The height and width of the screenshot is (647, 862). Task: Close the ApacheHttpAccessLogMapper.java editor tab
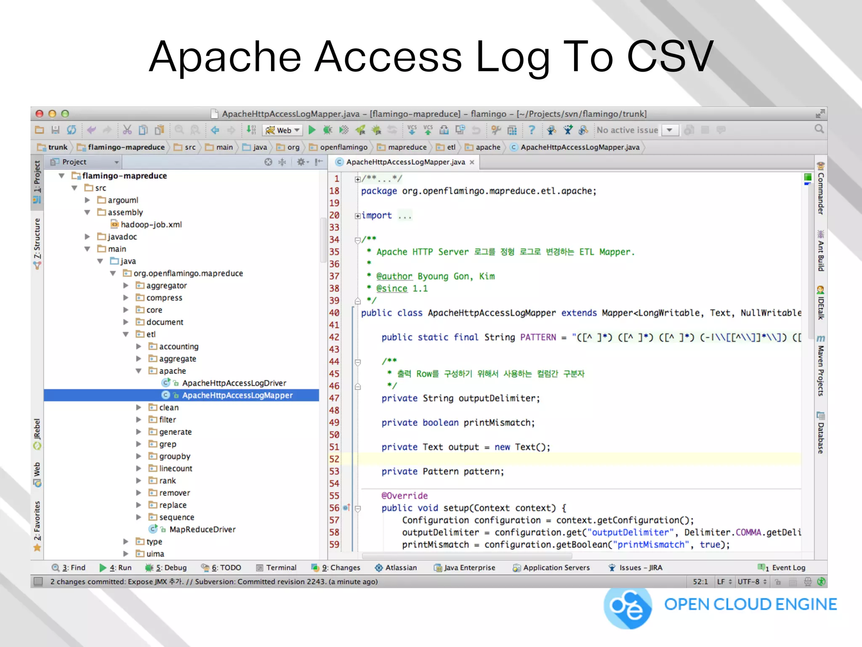[472, 162]
